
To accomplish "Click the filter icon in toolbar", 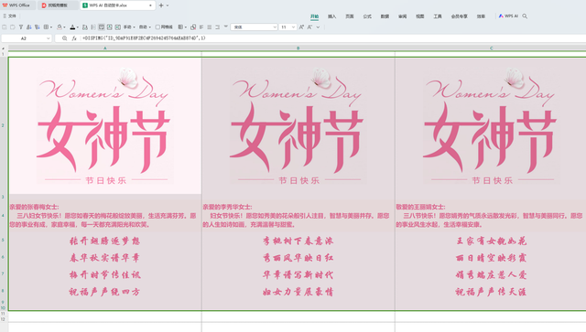I will coord(20,27).
